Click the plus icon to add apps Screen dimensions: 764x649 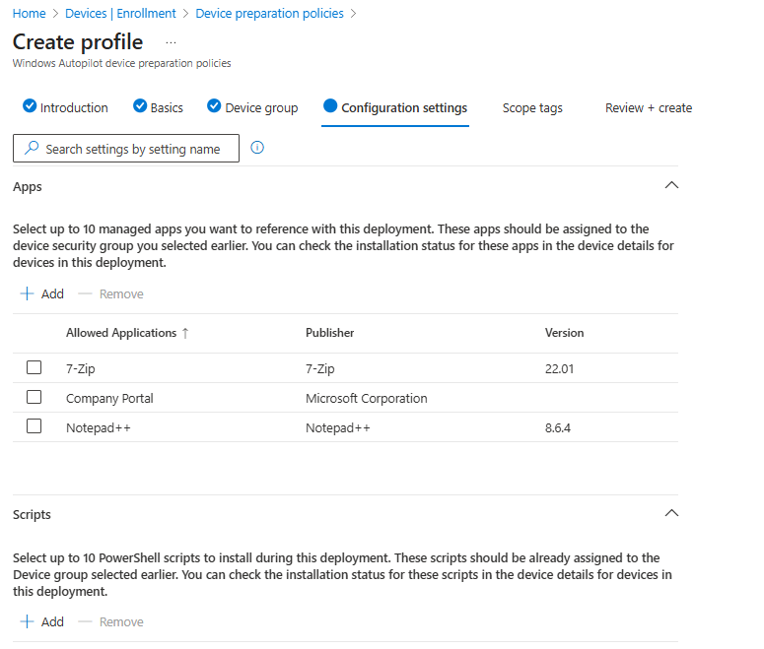(28, 293)
